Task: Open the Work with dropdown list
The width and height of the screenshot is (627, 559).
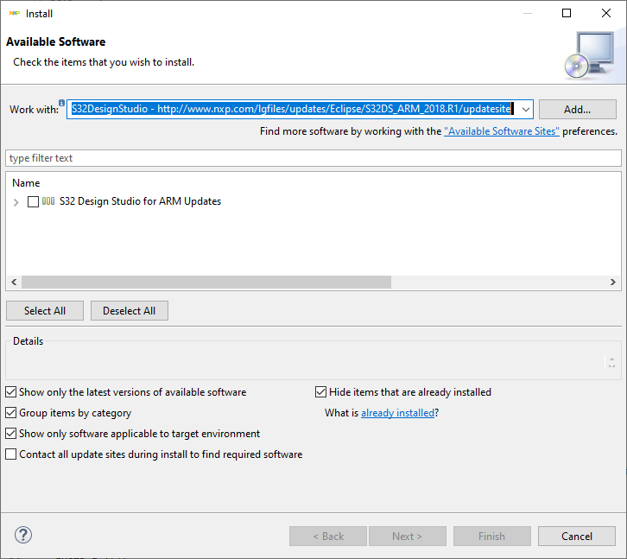Action: (x=526, y=109)
